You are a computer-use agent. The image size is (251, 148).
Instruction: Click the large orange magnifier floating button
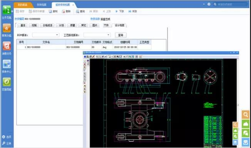246,115
